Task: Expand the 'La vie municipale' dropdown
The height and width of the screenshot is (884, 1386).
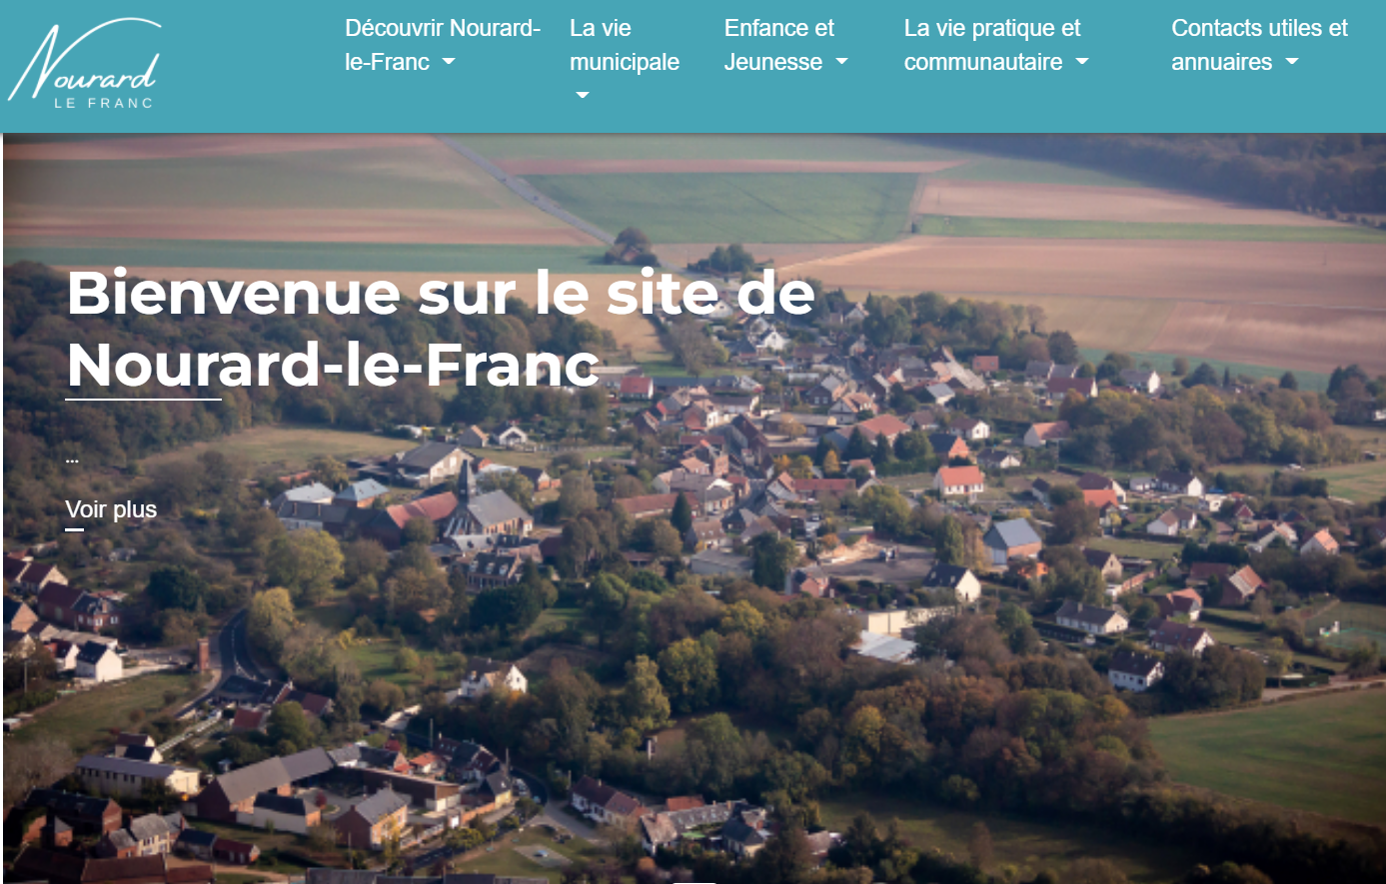Action: tap(624, 45)
